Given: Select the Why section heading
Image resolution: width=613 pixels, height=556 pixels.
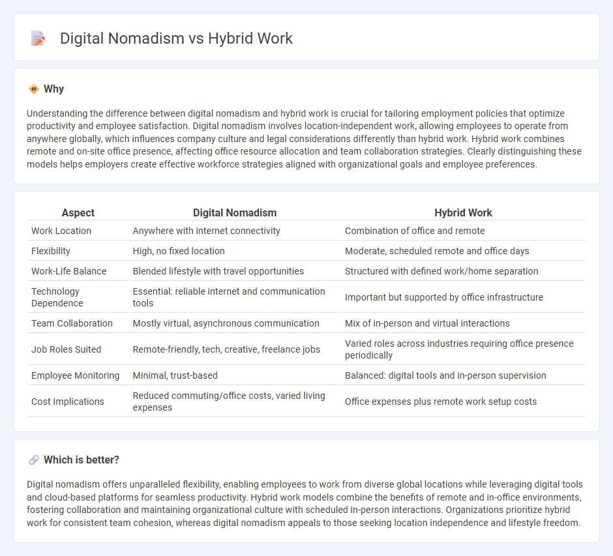Looking at the screenshot, I should point(53,89).
